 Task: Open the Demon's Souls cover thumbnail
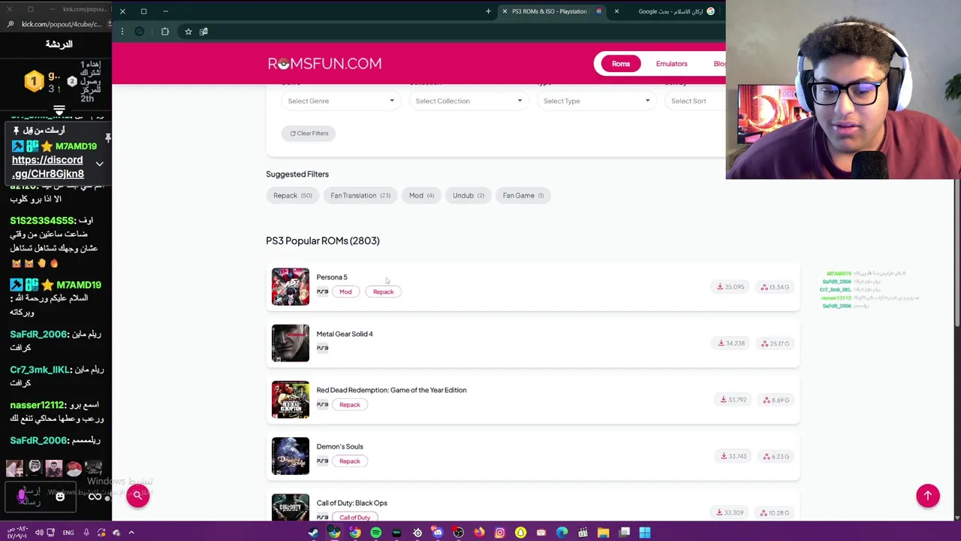pos(291,456)
